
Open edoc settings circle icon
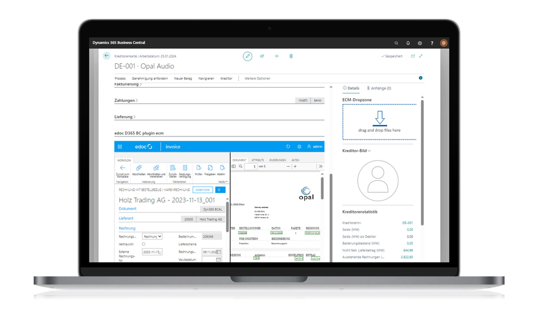299,146
